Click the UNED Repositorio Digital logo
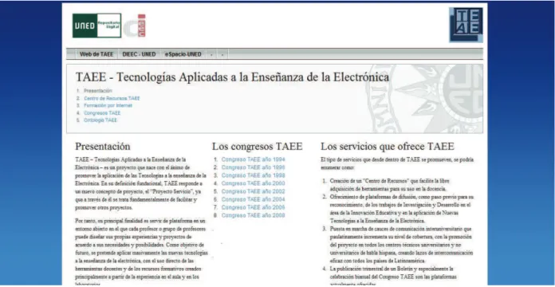 [97, 26]
